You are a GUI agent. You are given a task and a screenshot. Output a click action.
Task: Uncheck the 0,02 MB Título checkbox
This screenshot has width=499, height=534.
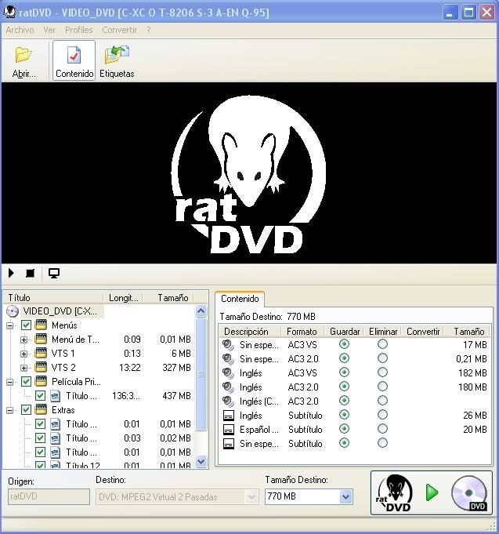tap(40, 438)
